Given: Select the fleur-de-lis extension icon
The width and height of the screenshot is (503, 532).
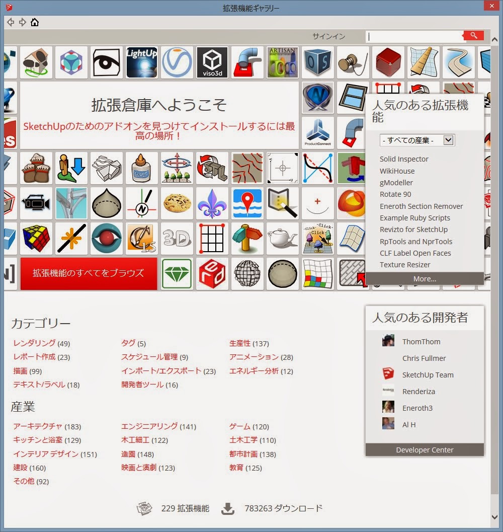Looking at the screenshot, I should (x=212, y=203).
